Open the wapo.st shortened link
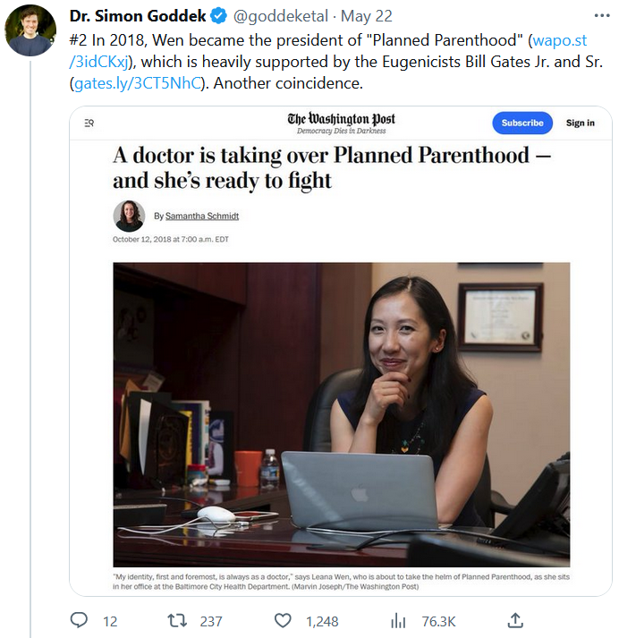Viewport: 619px width, 638px height. click(556, 41)
